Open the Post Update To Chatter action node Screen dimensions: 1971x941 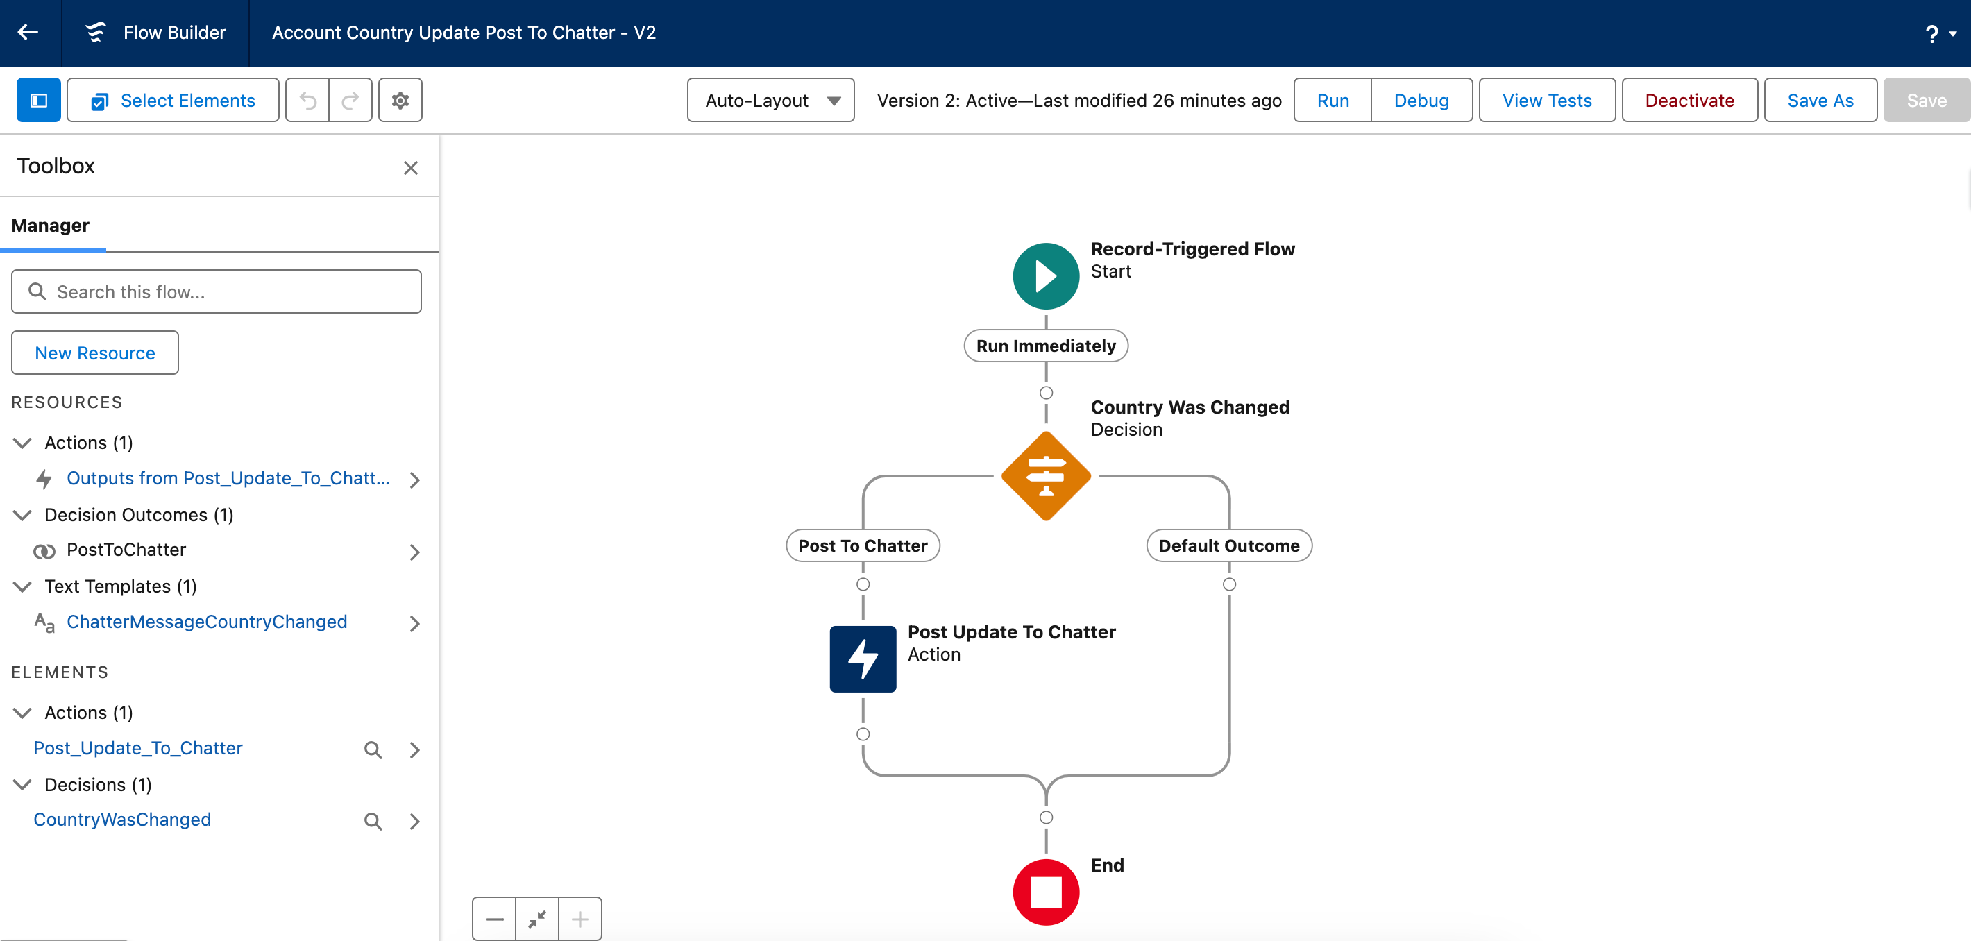(x=862, y=659)
